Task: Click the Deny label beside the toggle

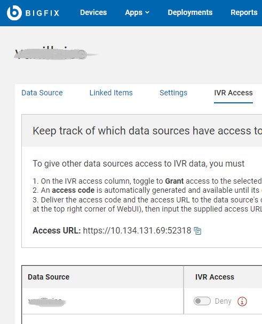Action: (x=223, y=302)
